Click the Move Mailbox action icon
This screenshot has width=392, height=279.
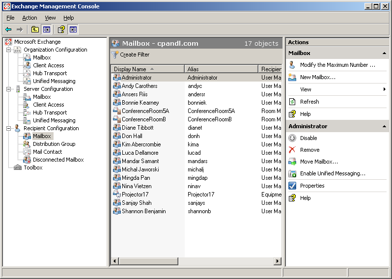click(x=292, y=162)
